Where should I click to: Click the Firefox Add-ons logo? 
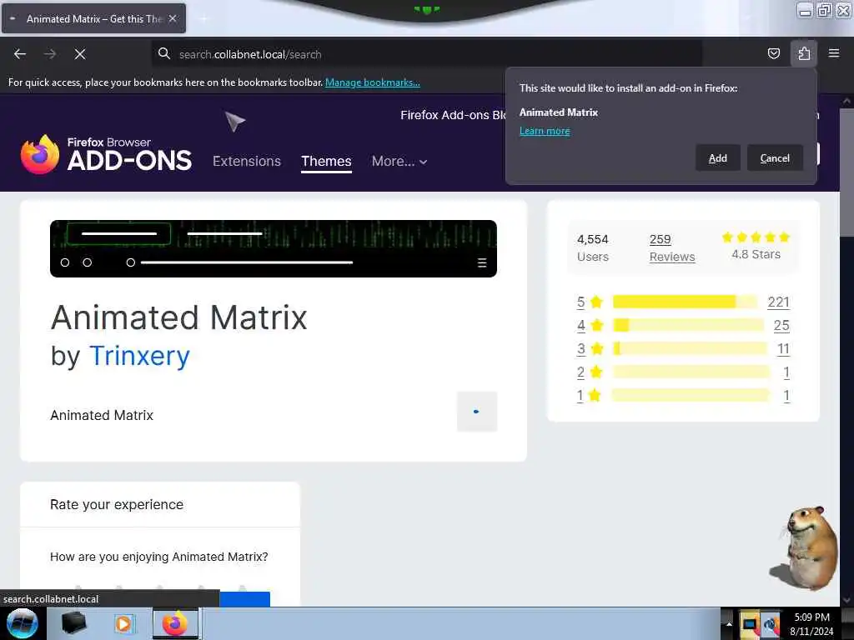tap(106, 154)
